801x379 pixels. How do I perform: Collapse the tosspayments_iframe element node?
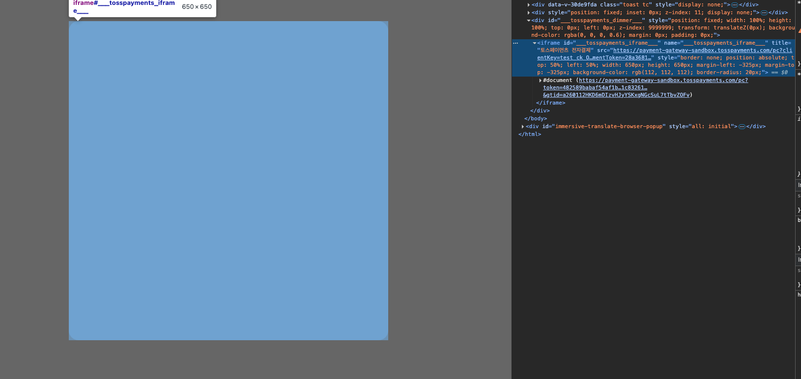[535, 43]
